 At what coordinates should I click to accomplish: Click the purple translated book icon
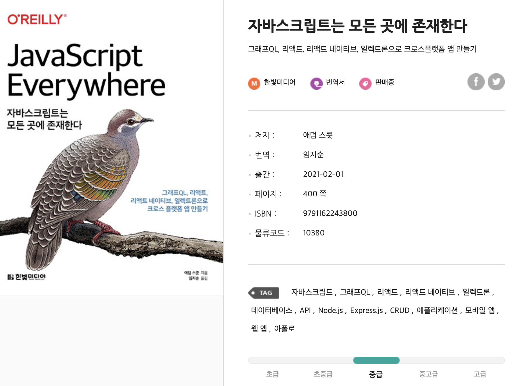point(316,83)
